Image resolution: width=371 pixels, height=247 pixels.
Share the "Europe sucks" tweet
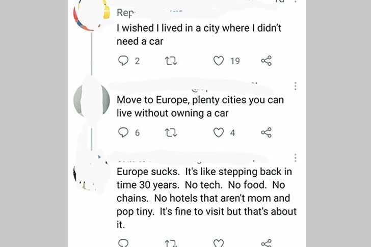pos(266,243)
